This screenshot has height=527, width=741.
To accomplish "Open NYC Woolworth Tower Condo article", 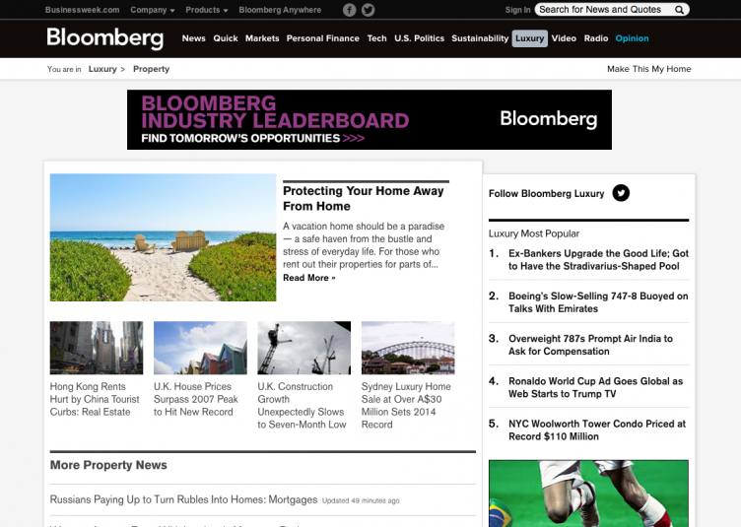I will pyautogui.click(x=597, y=429).
